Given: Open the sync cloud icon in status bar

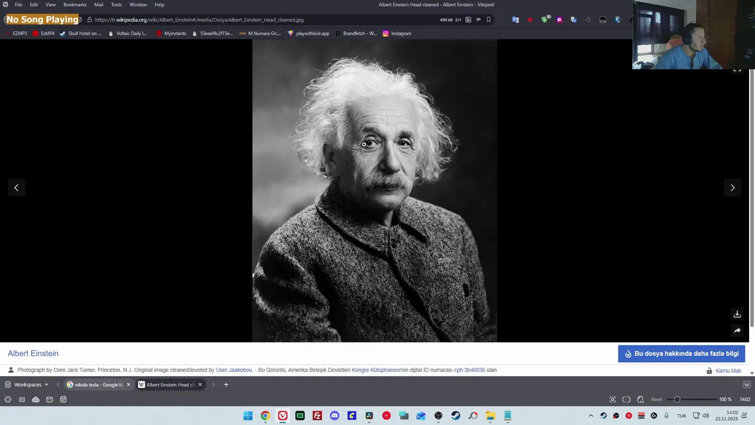Looking at the screenshot, I should point(35,400).
